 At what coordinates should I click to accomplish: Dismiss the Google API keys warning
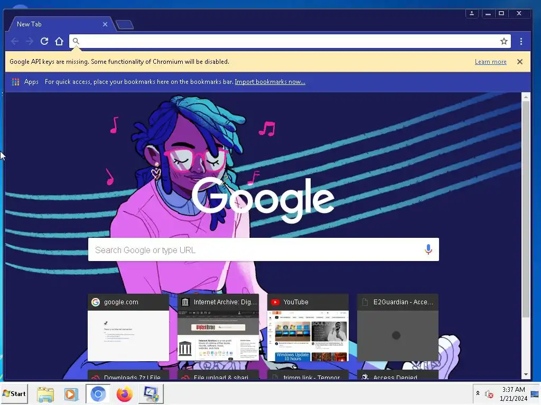tap(520, 62)
